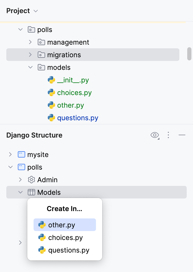
Task: Expand the mysite node
Action: point(10,154)
